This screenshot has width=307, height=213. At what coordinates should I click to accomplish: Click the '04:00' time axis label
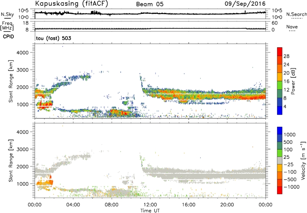[73, 205]
